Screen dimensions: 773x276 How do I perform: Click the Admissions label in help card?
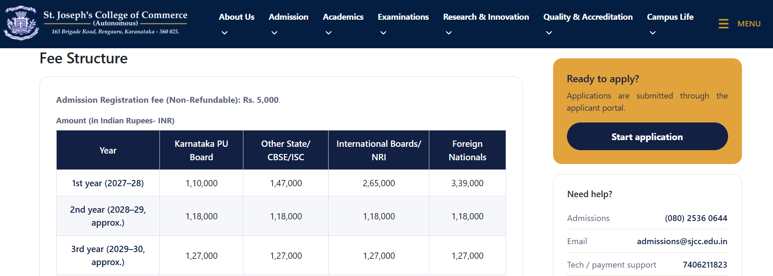[588, 218]
